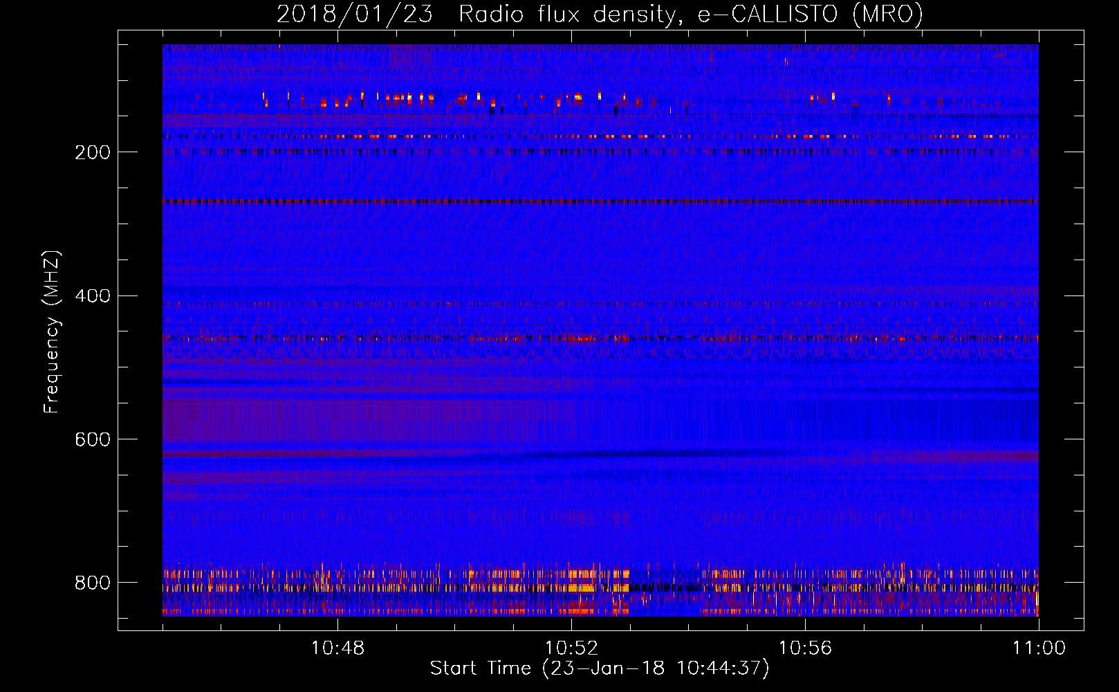The height and width of the screenshot is (692, 1119).
Task: Click the '11:00' time axis label
Action: (x=1039, y=648)
